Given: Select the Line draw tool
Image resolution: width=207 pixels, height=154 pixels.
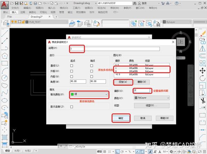Looking at the screenshot, I should 4,33.
